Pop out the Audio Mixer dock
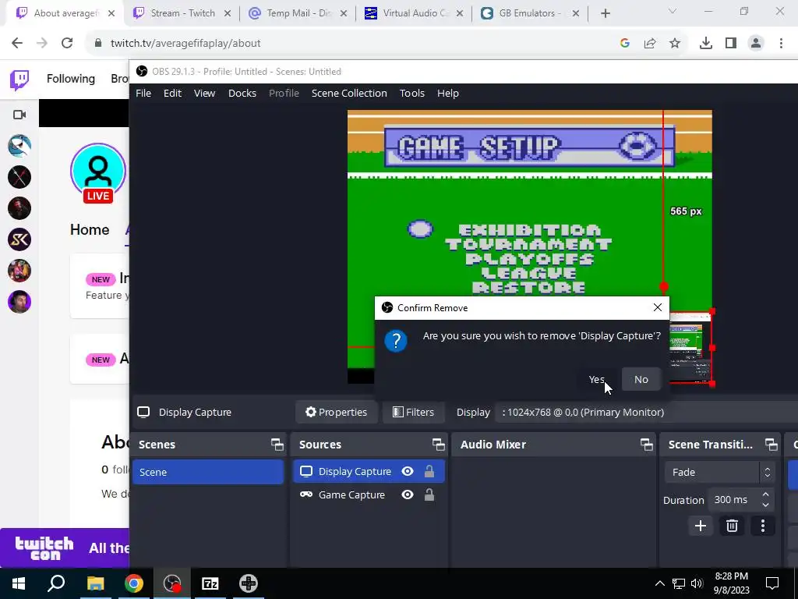The width and height of the screenshot is (798, 599). click(x=646, y=444)
